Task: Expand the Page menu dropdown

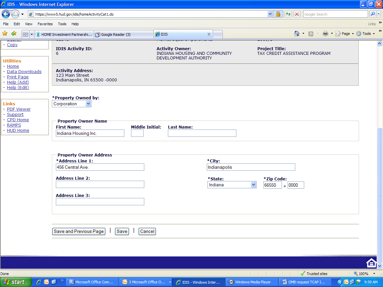Action: [x=353, y=34]
